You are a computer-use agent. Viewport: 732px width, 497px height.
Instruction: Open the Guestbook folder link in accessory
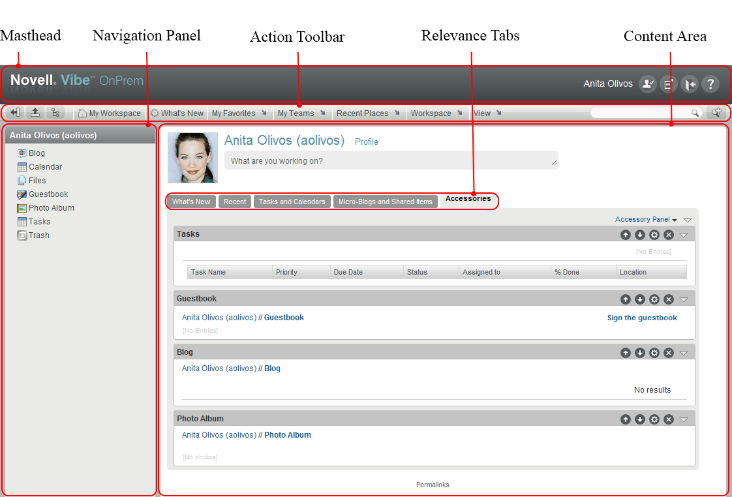(x=284, y=318)
